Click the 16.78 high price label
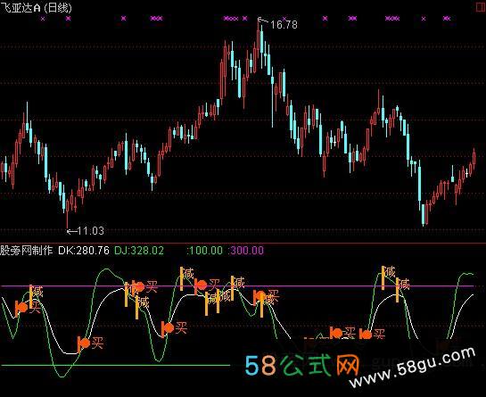Screen dimensions: 486x397 pos(284,24)
